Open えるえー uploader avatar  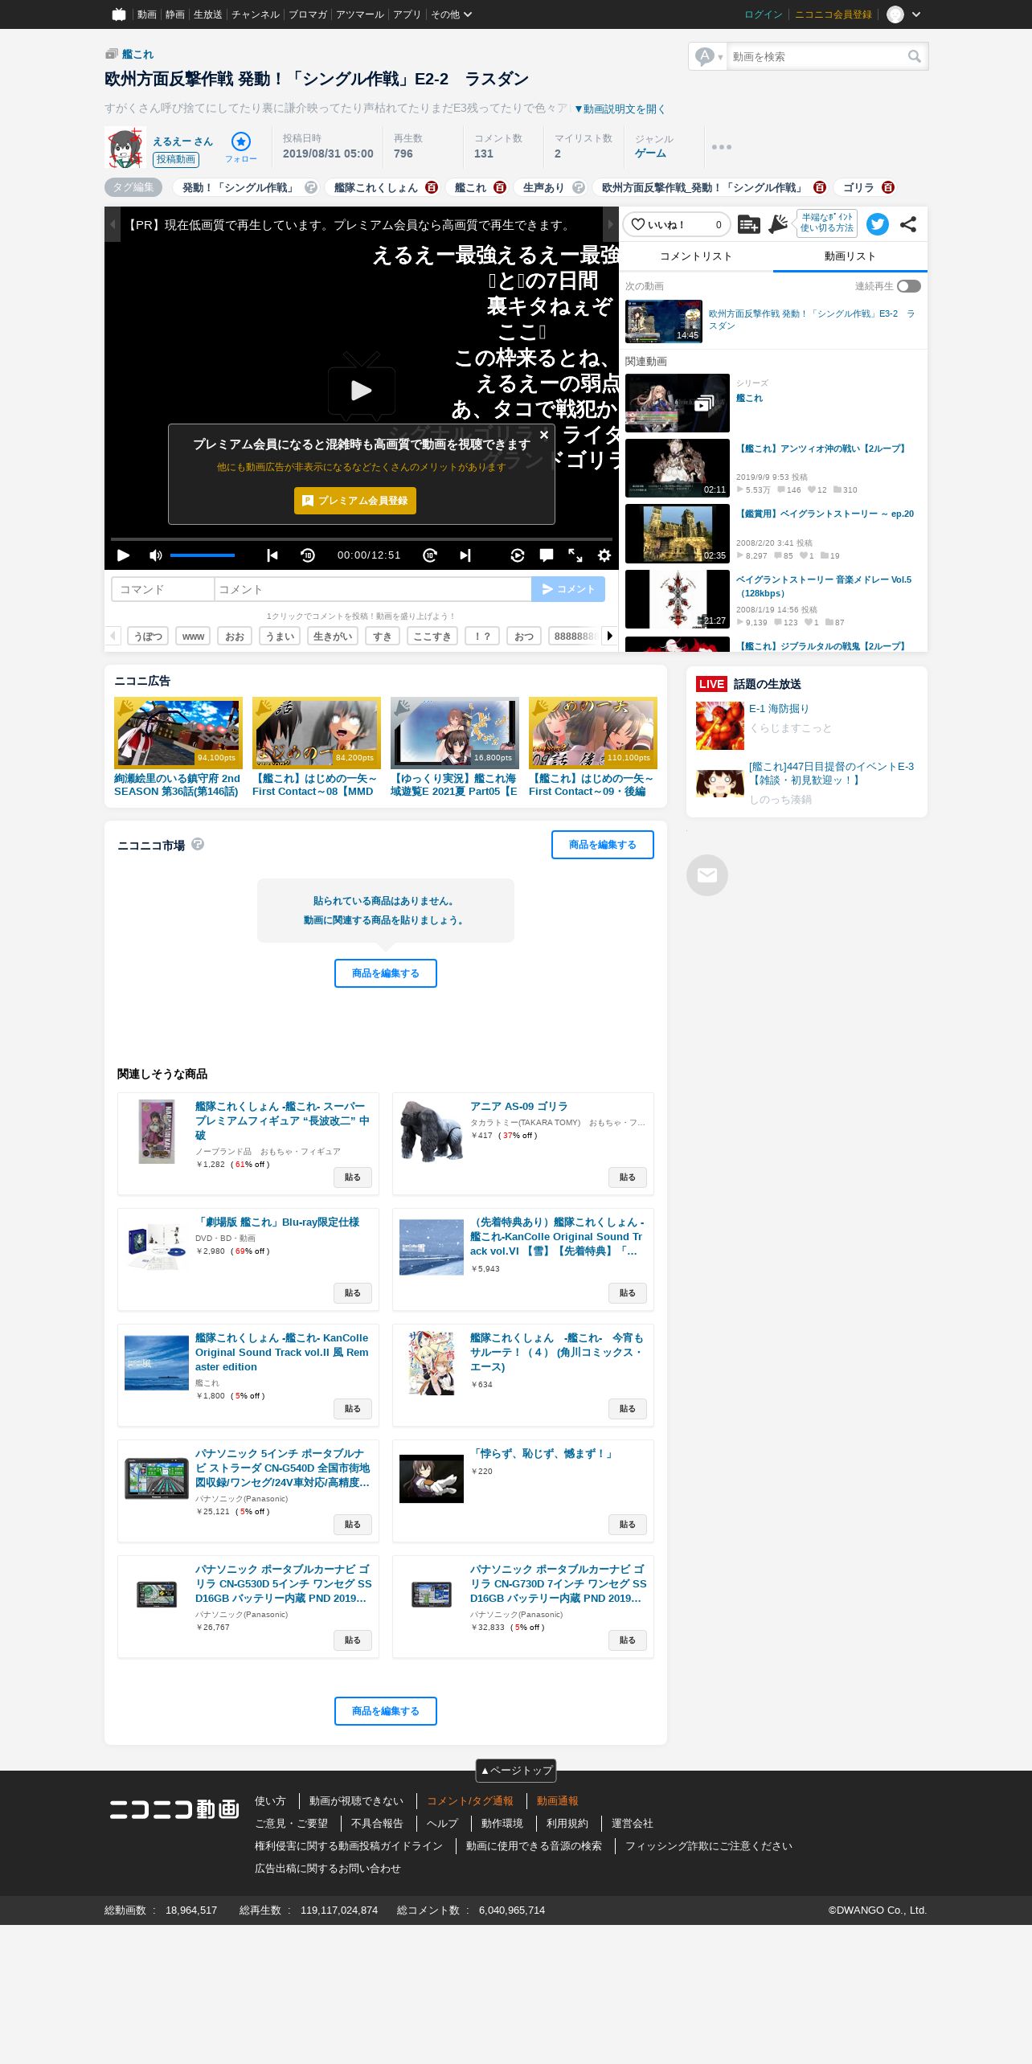(x=125, y=147)
